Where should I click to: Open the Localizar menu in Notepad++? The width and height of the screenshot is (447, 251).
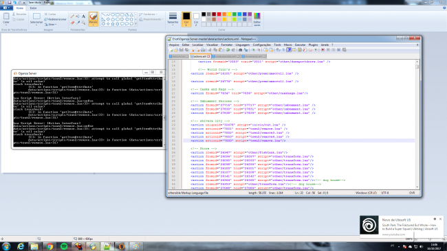click(x=197, y=45)
